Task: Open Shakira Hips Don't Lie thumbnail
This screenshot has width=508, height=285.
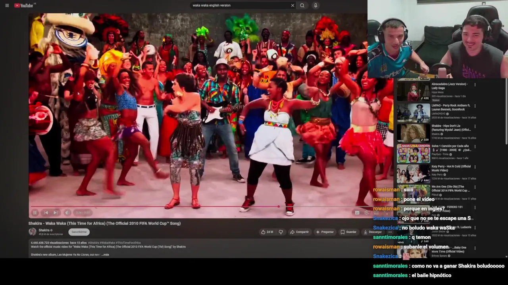Action: (x=413, y=133)
